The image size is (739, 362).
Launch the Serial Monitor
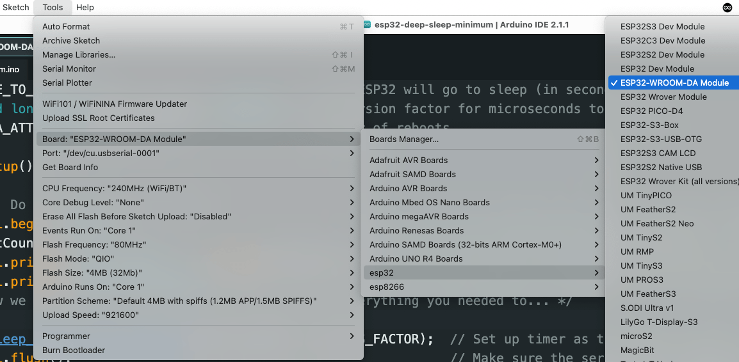coord(199,69)
